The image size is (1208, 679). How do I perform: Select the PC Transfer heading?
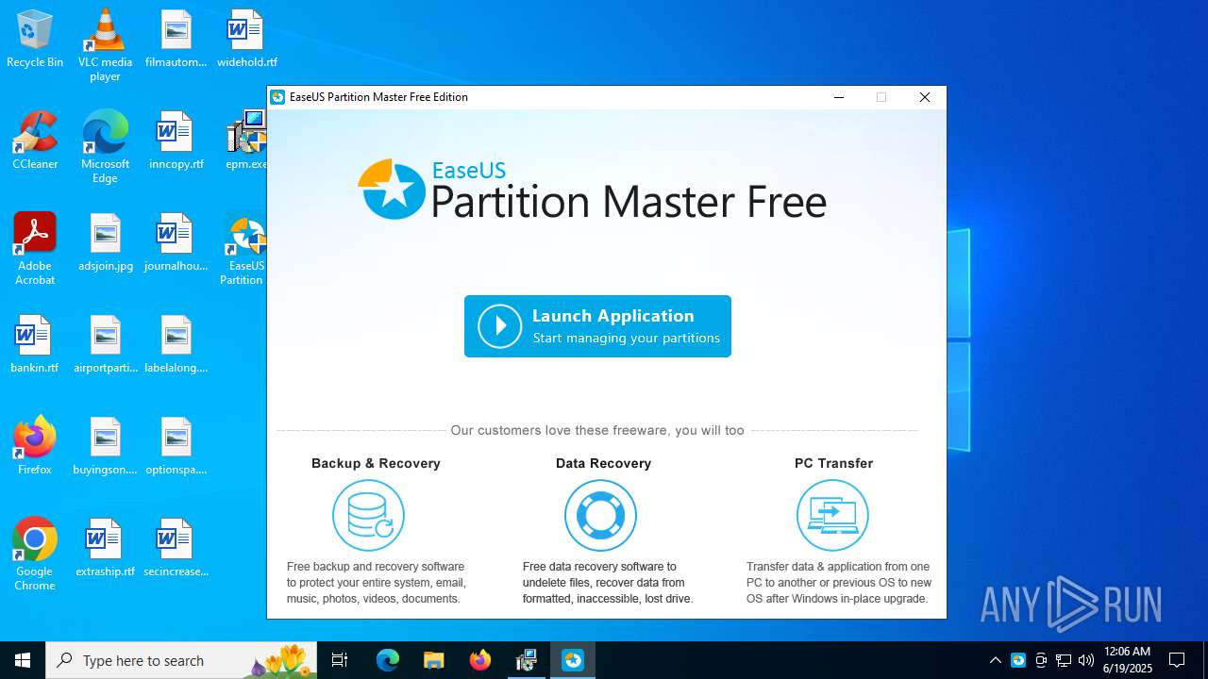[833, 463]
